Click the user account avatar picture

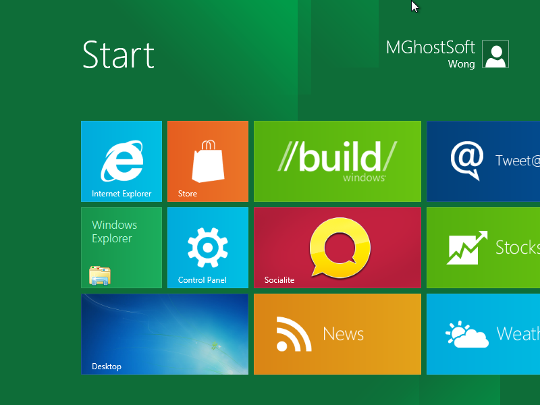tap(495, 55)
